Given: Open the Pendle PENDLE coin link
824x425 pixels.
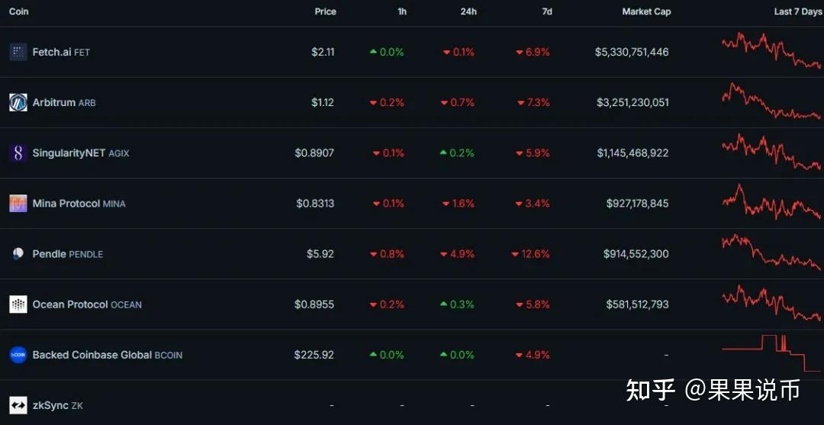Looking at the screenshot, I should [x=67, y=253].
